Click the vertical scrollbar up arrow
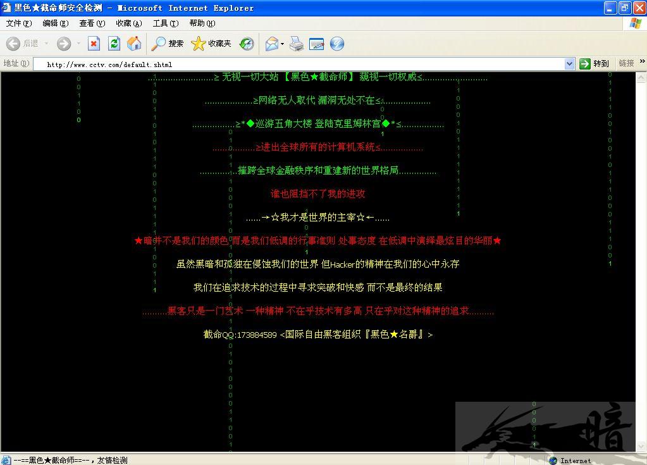 point(641,77)
